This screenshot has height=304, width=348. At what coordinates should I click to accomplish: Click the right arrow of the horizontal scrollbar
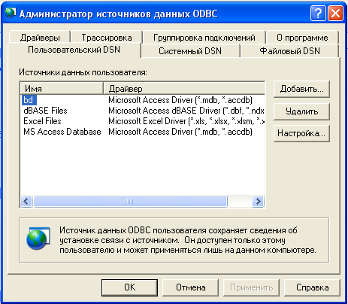point(258,201)
